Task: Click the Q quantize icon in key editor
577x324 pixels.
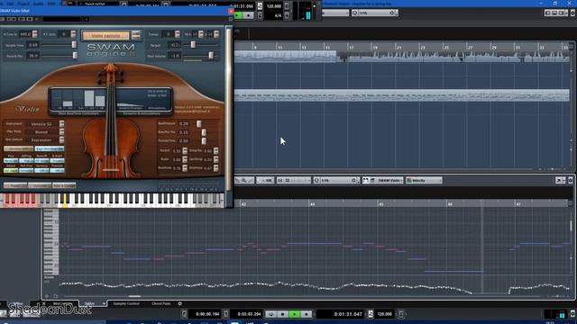Action: (316, 180)
